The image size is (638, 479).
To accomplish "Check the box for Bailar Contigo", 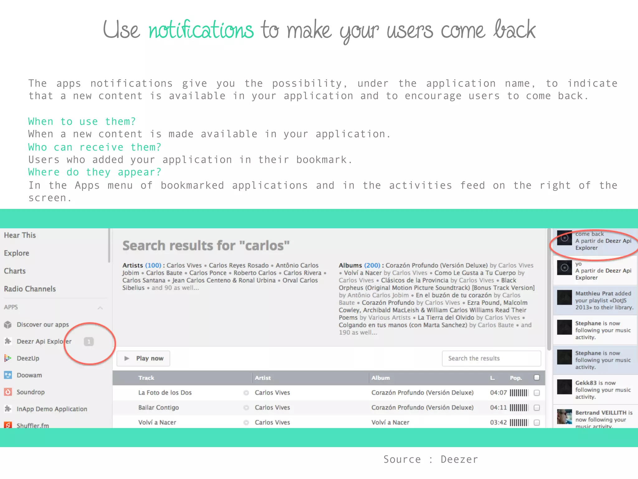I will 537,408.
